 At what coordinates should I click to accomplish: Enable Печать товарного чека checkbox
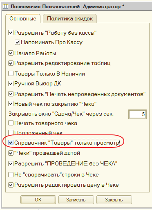11,123
